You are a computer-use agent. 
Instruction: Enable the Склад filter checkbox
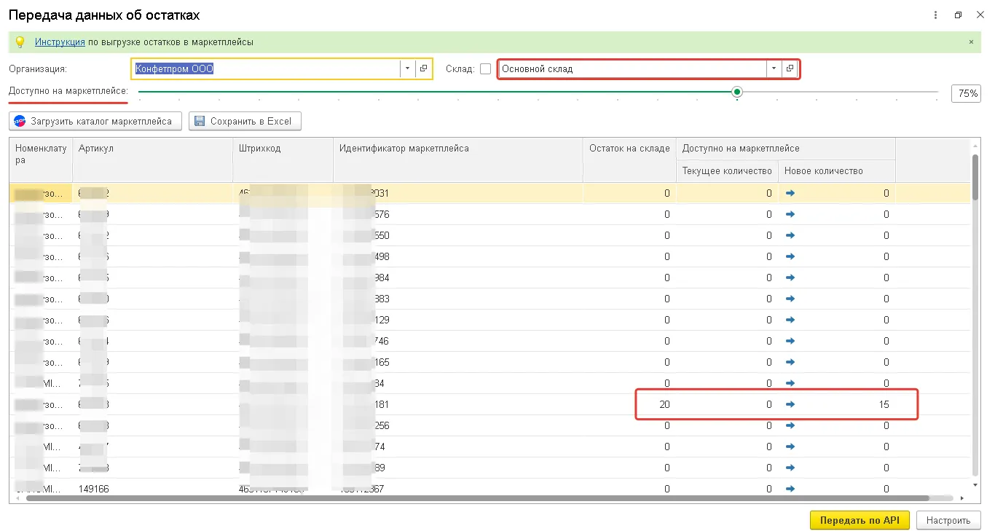[486, 68]
